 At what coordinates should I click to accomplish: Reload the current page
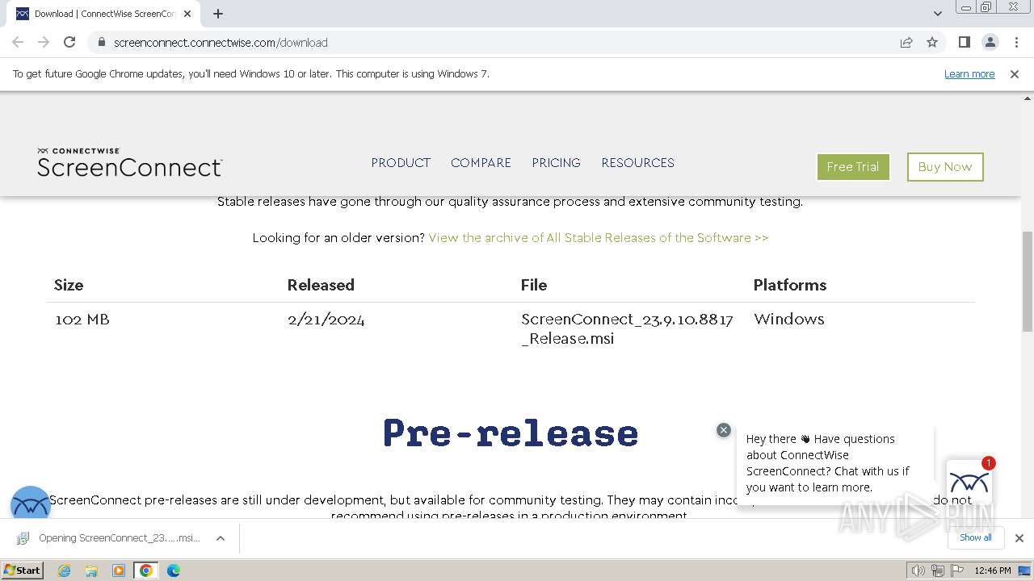click(69, 42)
